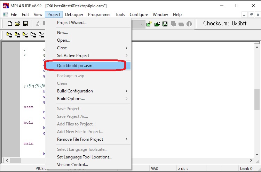Expand the Build Options submenu
Screen dimensions: 261x172
127,99
